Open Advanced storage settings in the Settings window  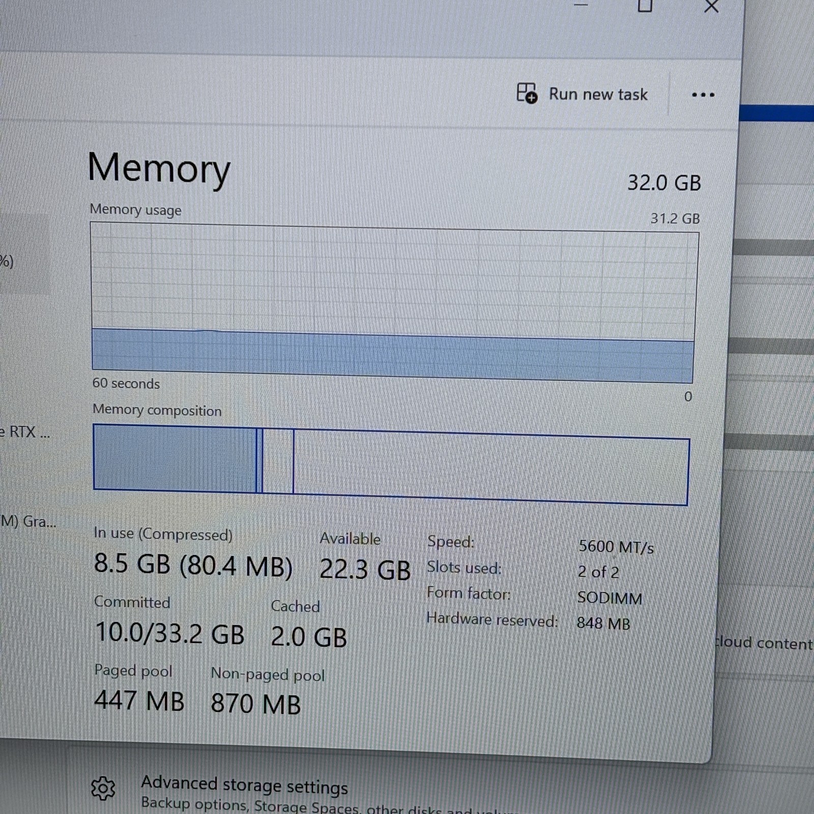244,785
